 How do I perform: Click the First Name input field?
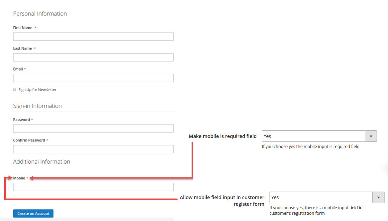click(93, 37)
